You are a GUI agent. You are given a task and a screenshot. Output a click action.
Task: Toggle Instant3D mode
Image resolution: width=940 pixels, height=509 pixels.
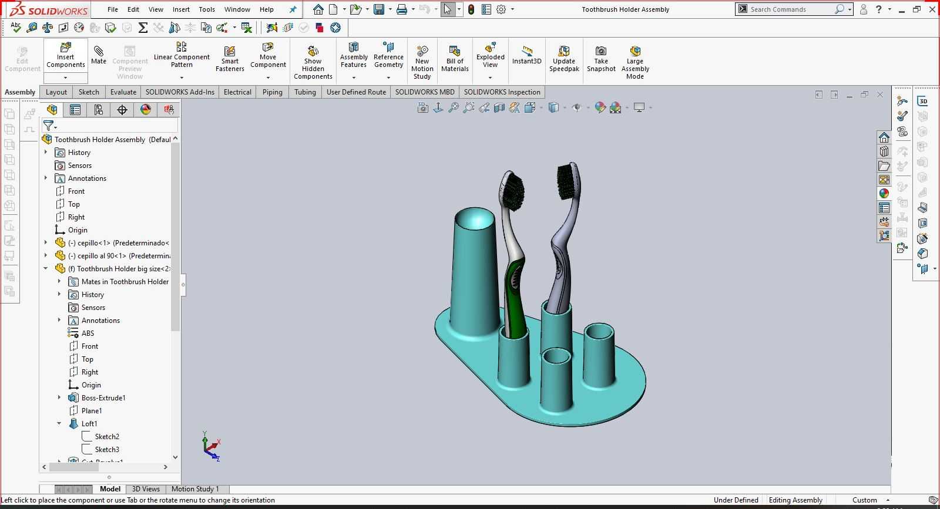tap(526, 55)
